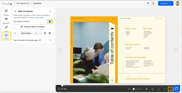Switch to mobile preview
Screen dimensions: 182x93
click(x=153, y=3)
